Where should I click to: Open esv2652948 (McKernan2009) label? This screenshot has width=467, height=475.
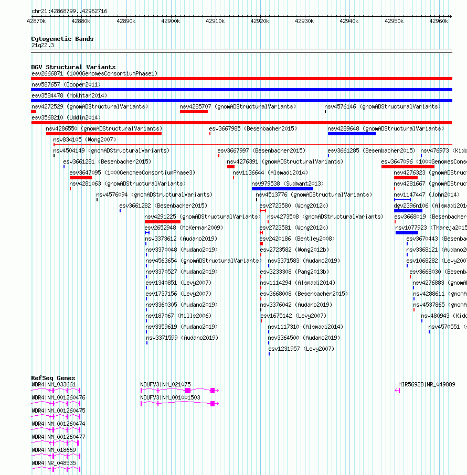tap(184, 228)
